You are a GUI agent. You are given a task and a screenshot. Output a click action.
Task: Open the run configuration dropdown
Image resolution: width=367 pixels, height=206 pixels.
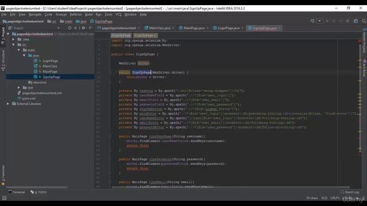[x=319, y=21]
